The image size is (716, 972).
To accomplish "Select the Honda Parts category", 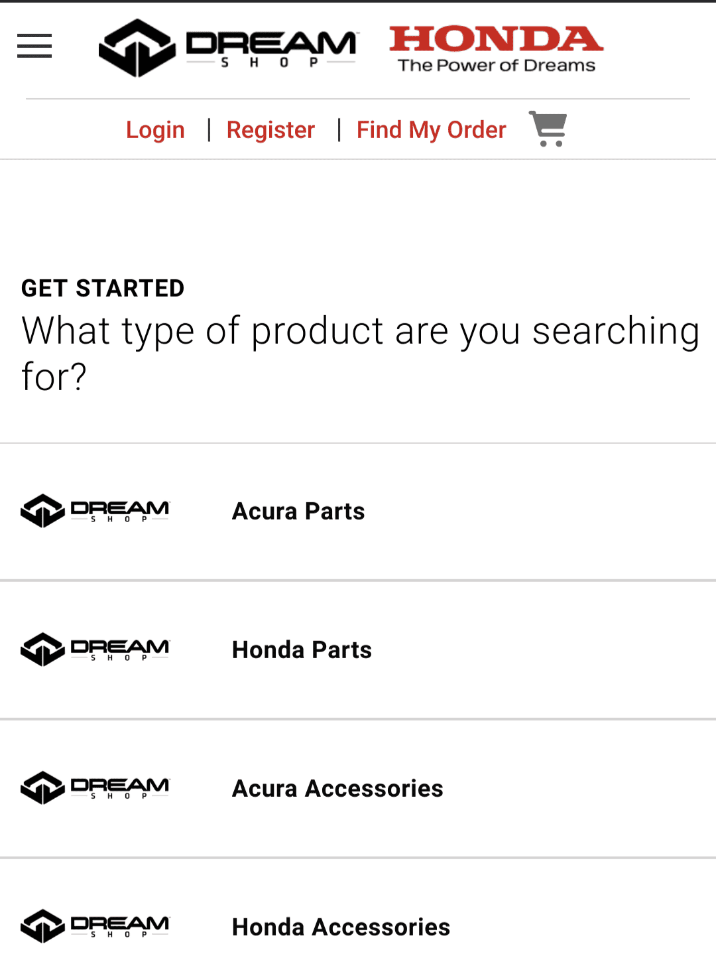I will tap(301, 649).
